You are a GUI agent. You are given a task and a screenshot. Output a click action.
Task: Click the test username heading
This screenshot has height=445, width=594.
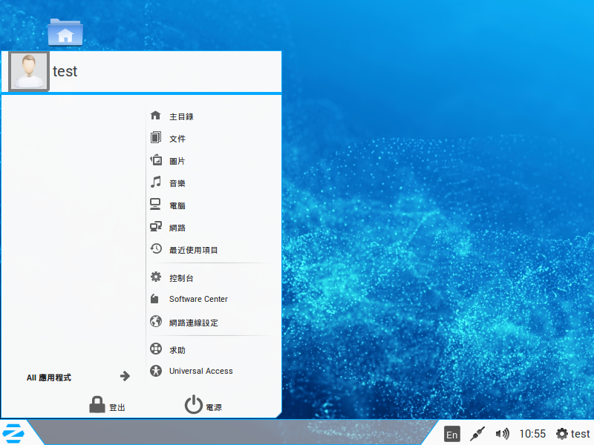tap(65, 71)
